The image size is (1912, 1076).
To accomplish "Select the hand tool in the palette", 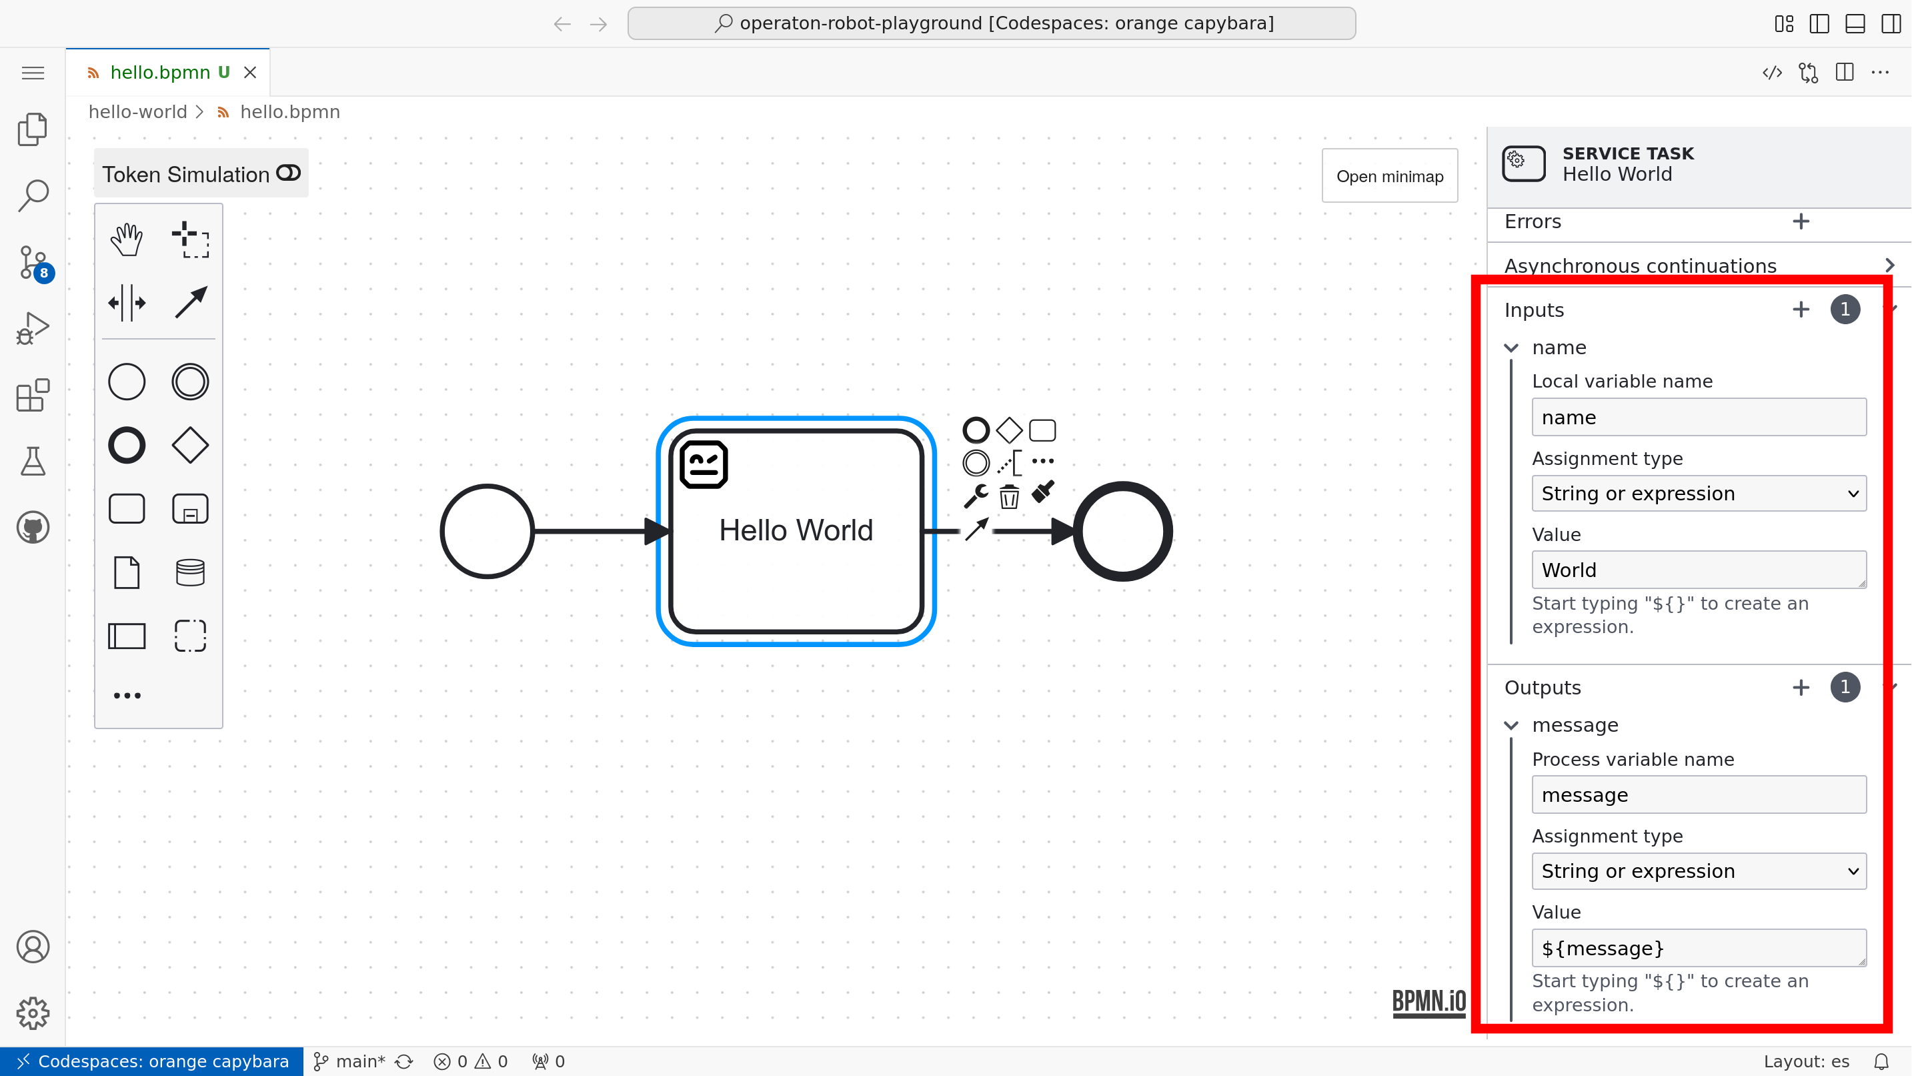I will [126, 239].
